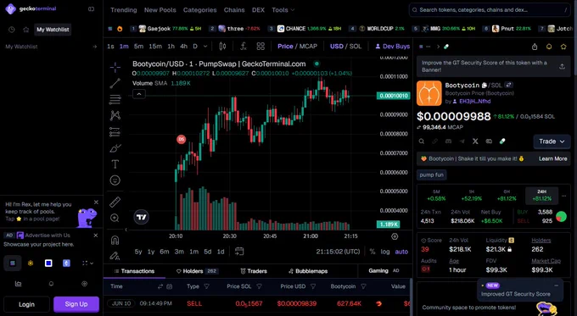Open the indicators fx menu

243,47
